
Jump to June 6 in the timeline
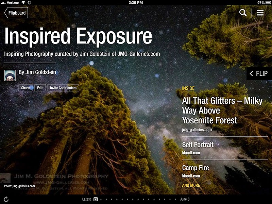click(x=185, y=199)
